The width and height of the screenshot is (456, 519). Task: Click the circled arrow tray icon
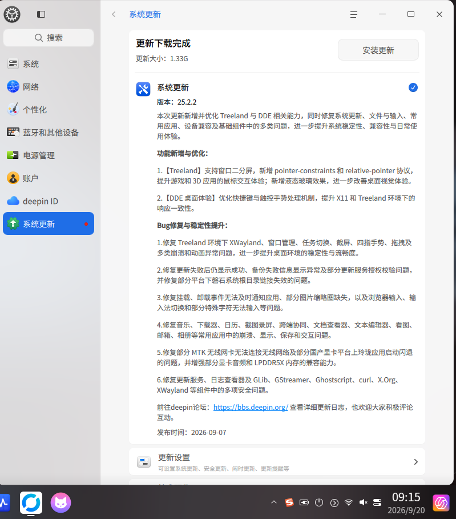pos(334,503)
